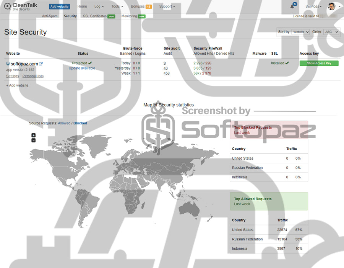Screen dimensions: 344x268
Task: Open the Order ASC dropdown
Action: click(331, 32)
